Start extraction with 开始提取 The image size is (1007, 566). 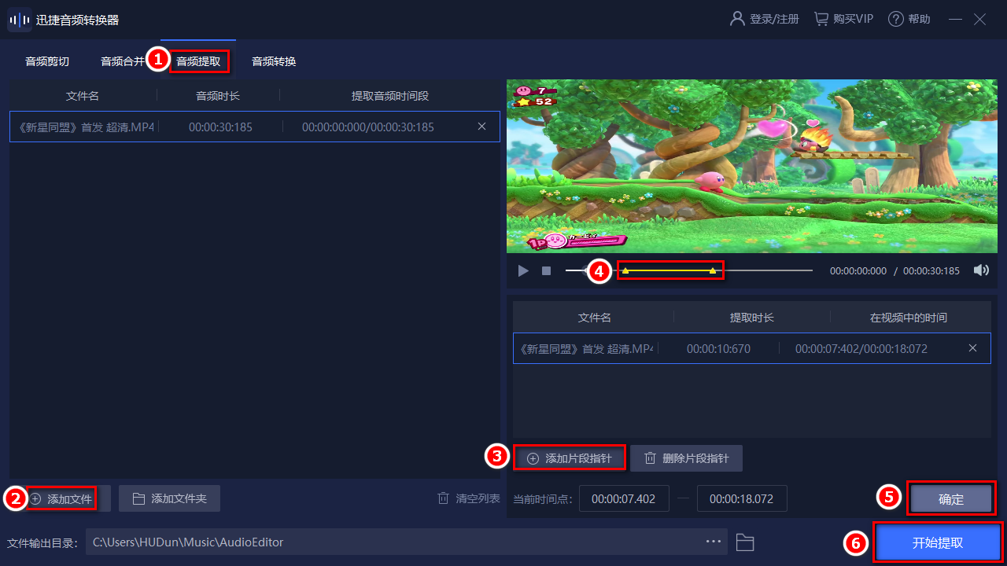click(938, 542)
